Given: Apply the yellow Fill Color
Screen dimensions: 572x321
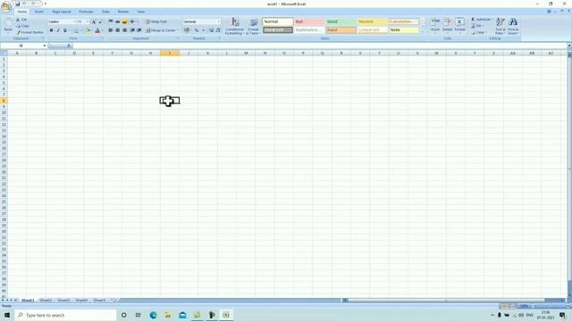Looking at the screenshot, I should tap(88, 30).
